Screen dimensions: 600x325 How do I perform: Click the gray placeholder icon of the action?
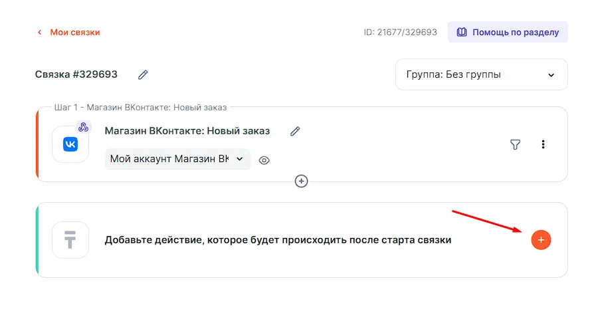(x=70, y=240)
